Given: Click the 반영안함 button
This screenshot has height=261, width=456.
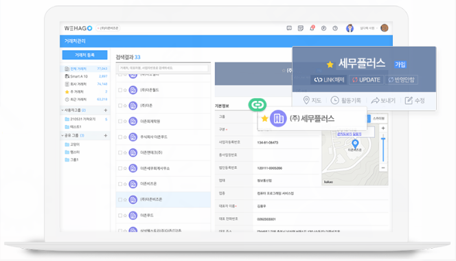Looking at the screenshot, I should tap(402, 80).
